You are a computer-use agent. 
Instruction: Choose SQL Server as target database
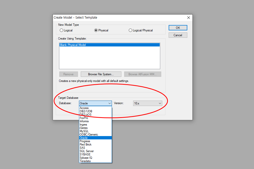click(95, 151)
